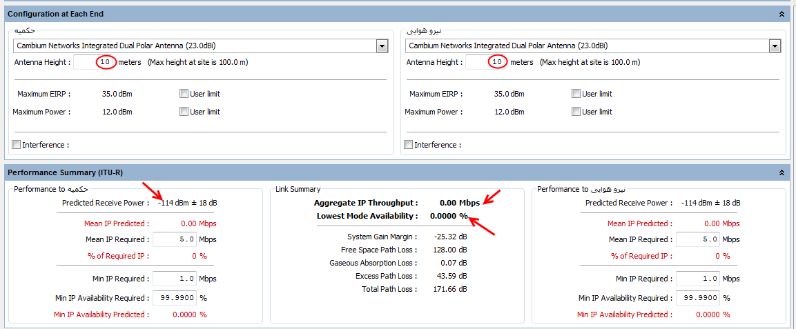This screenshot has width=796, height=329.
Task: Enable نیرو هوایی Maximum Power User limit
Action: click(x=576, y=112)
